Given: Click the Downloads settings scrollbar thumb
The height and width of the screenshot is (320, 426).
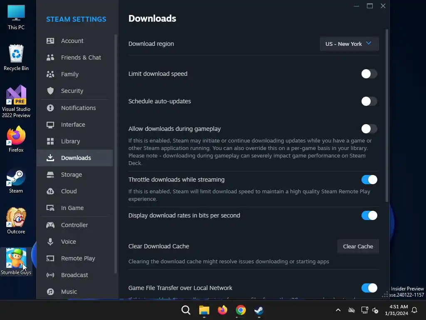Looking at the screenshot, I should pos(387,116).
